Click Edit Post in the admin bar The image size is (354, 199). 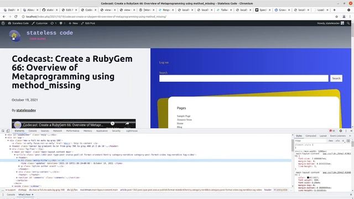coord(88,23)
